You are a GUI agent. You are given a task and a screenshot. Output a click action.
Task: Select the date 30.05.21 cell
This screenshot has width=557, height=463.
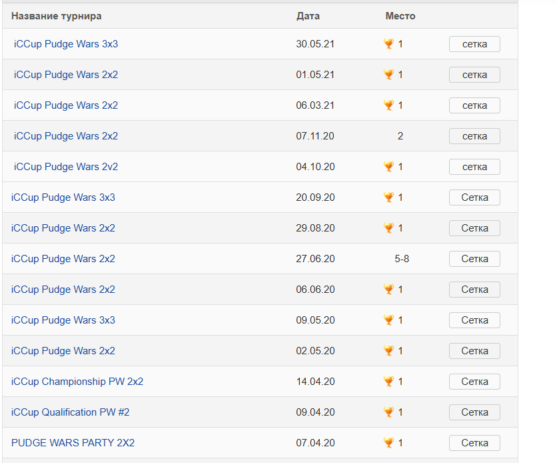315,44
